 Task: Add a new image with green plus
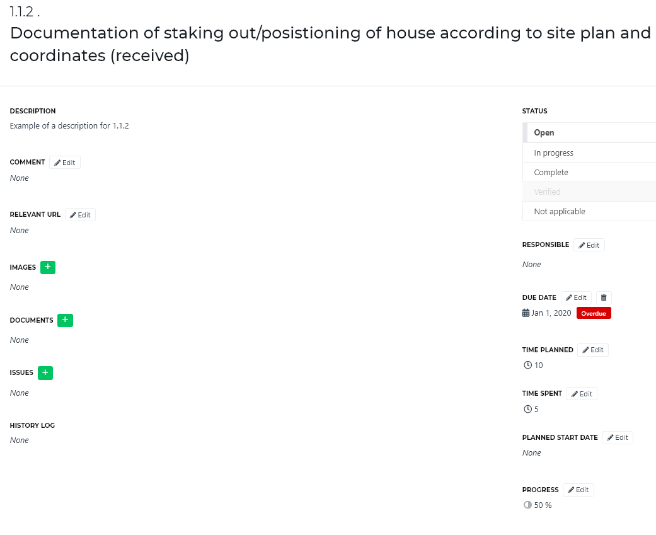pyautogui.click(x=48, y=267)
